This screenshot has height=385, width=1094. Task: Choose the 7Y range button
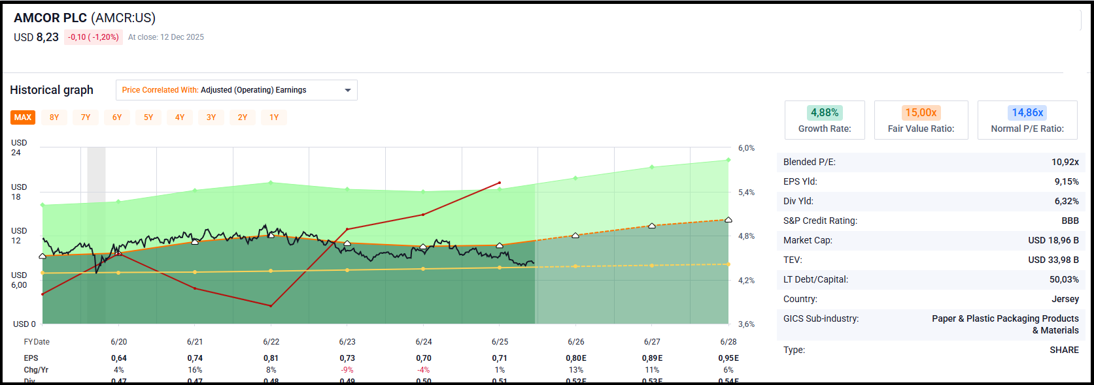coord(86,117)
